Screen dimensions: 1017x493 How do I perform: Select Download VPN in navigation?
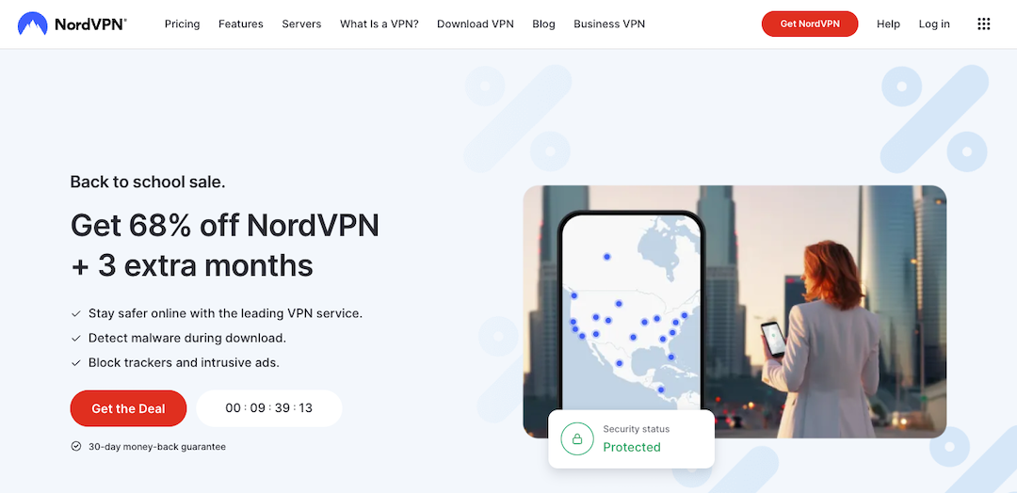476,24
